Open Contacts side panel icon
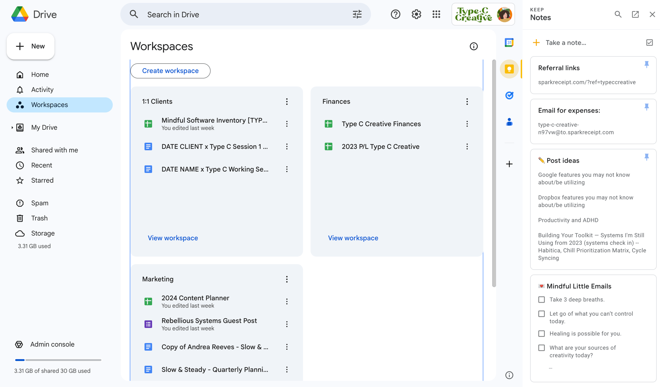The height and width of the screenshot is (387, 660). (x=509, y=122)
